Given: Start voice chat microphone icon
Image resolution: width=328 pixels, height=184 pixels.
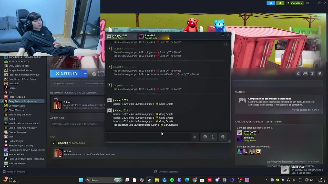Looking at the screenshot, I should coord(223,137).
